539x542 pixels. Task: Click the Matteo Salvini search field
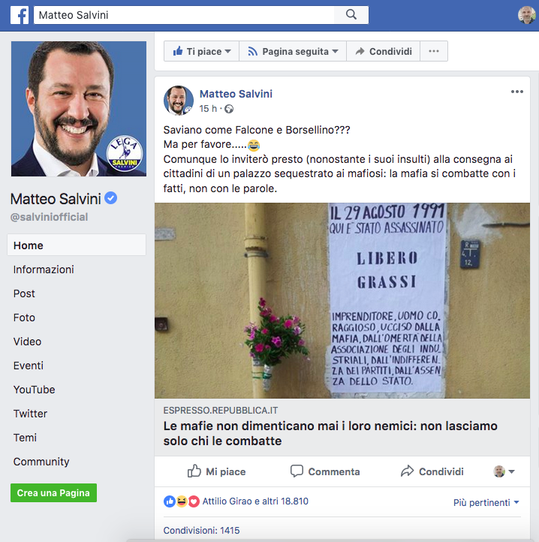(184, 15)
